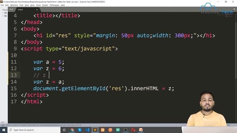Click the unsaved-changes dot on 4.html tab
Viewport: 237px width, 133px height.
[x=37, y=10]
